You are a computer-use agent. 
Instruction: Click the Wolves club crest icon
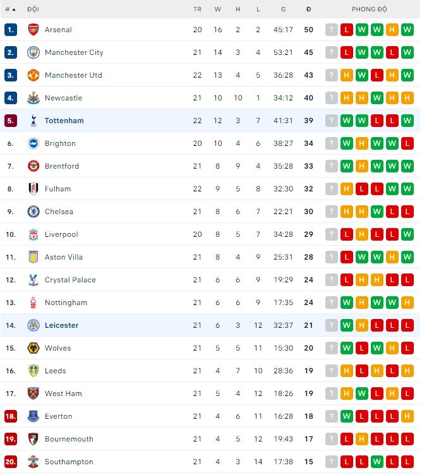[33, 348]
